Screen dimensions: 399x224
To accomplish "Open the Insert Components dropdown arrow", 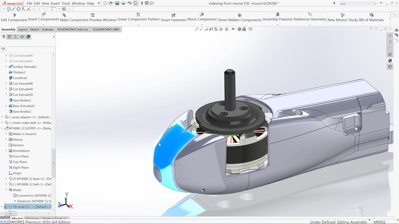I will click(x=43, y=24).
